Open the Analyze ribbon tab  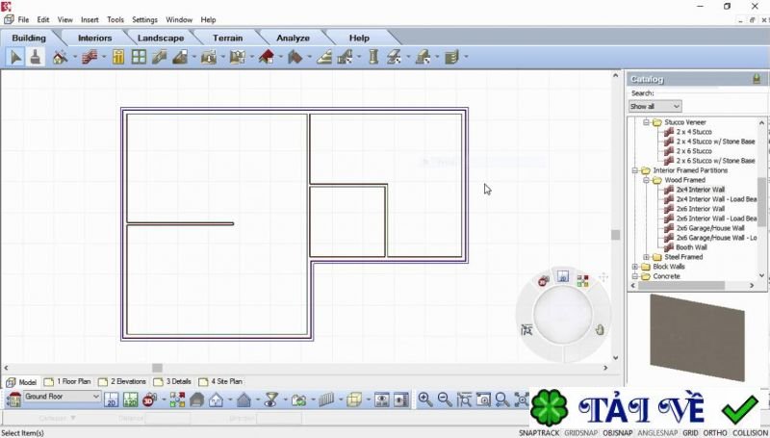pyautogui.click(x=293, y=38)
